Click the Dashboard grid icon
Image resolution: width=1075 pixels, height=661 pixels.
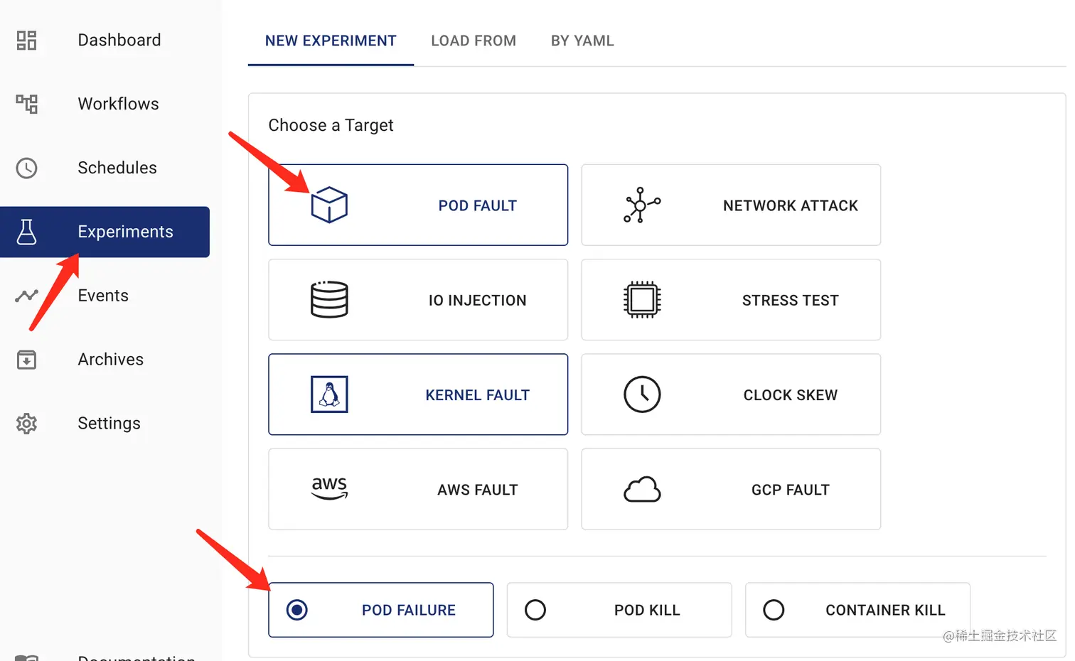click(x=26, y=41)
